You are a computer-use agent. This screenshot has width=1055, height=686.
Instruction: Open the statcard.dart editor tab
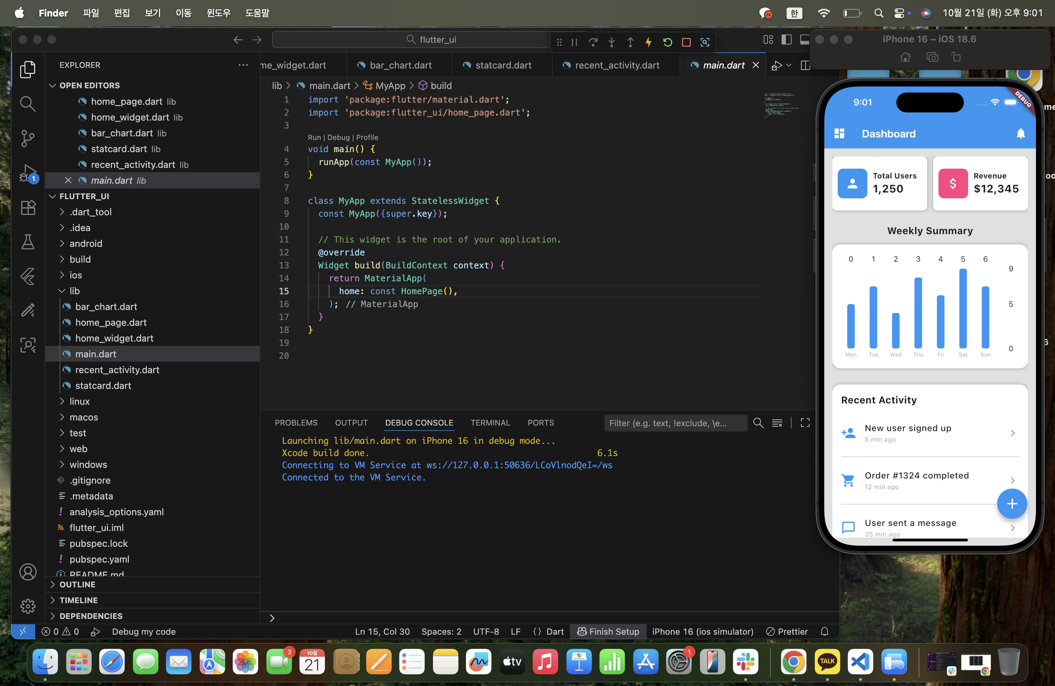coord(503,65)
